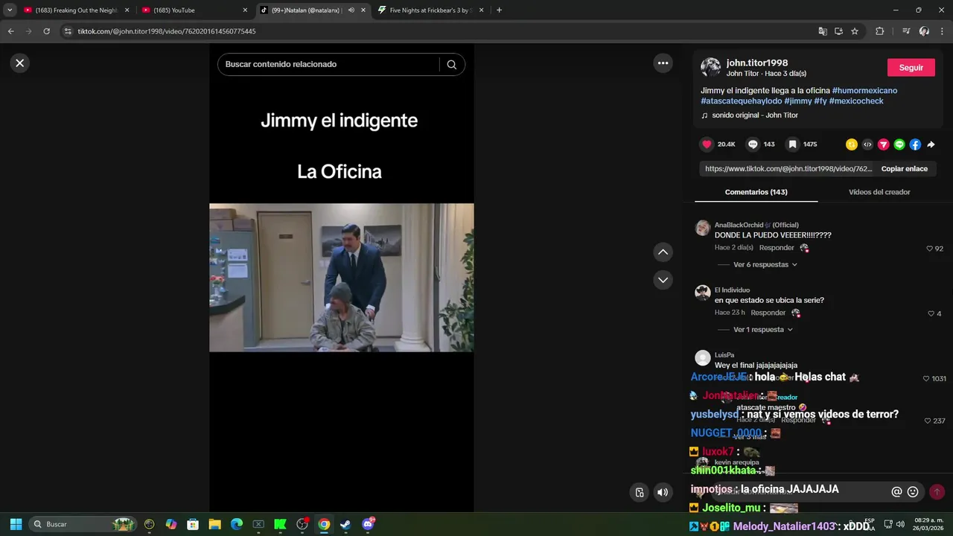This screenshot has height=536, width=953.
Task: Expand Ver 6 respuestas
Action: [x=765, y=264]
